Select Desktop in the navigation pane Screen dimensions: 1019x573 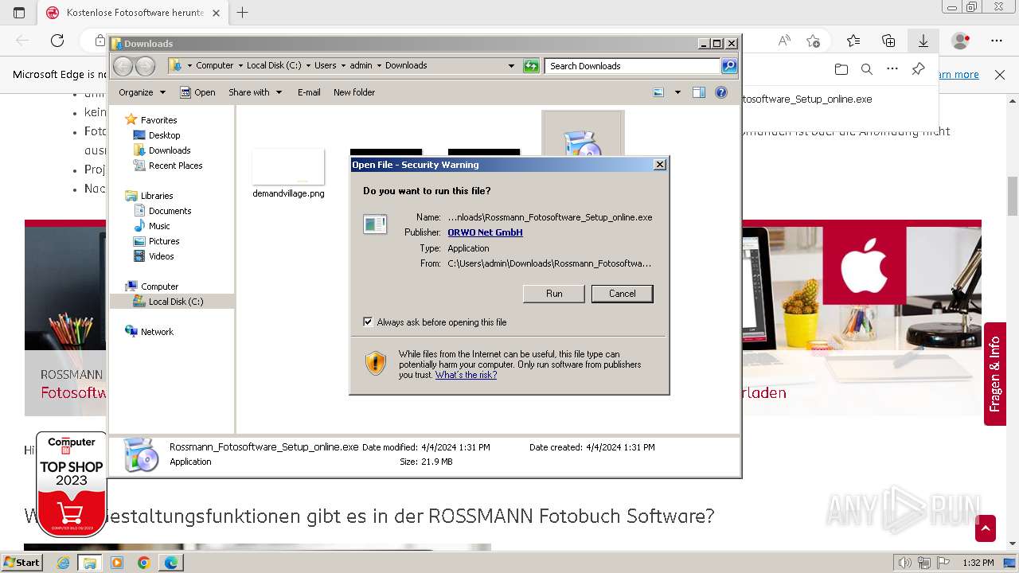(x=164, y=135)
